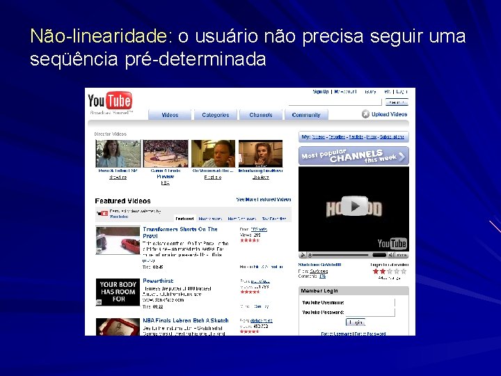Screen dimensions: 501x376
Task: Open the YOUR BODY HAS ROOM FOR thumbnail
Action: [118, 292]
